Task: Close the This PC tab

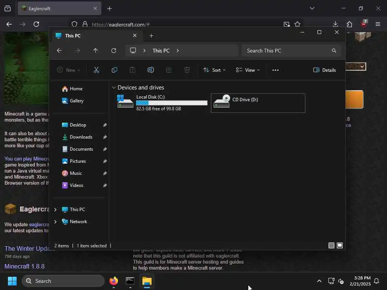Action: 135,35
